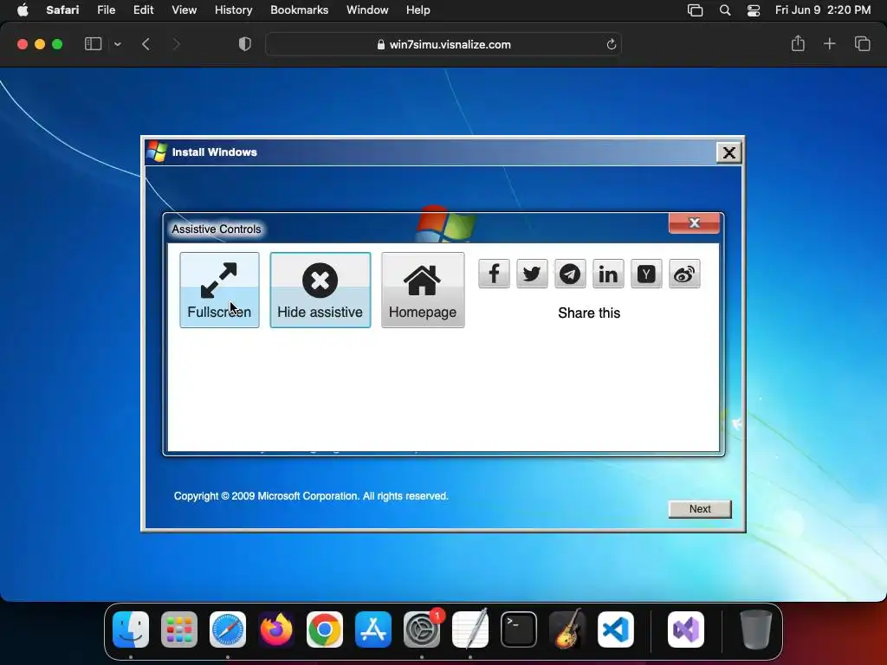
Task: Open the File menu
Action: [107, 10]
